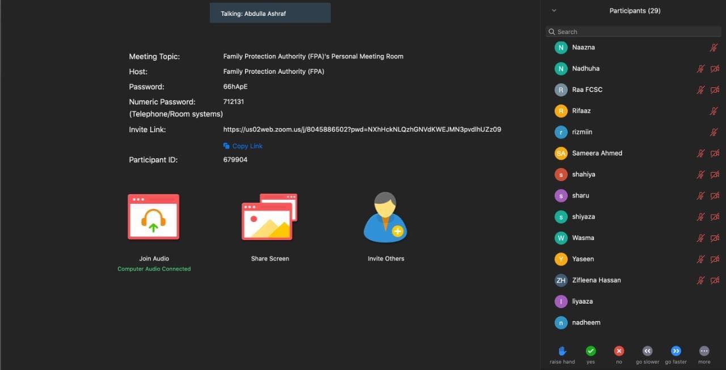Click the Copy Link button
726x370 pixels.
pos(243,146)
